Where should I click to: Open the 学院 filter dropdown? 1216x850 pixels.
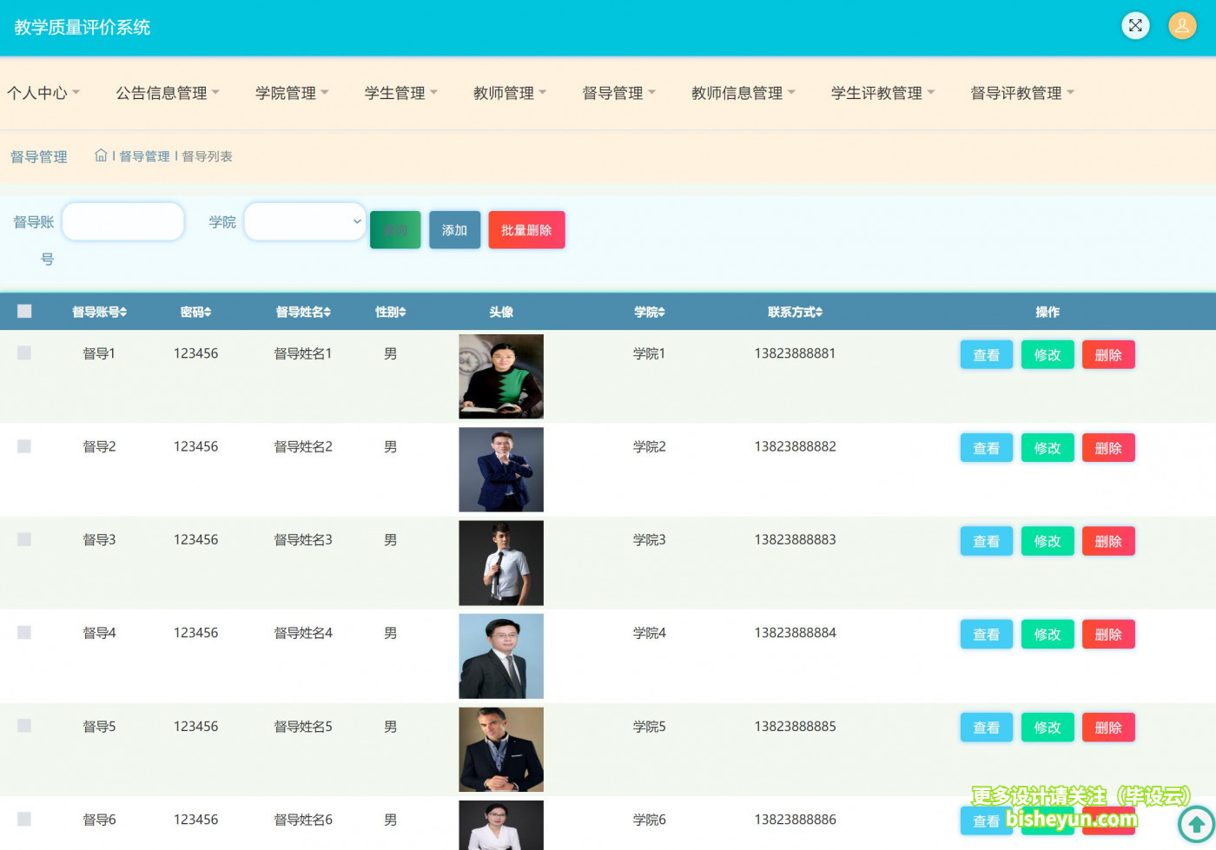coord(304,221)
